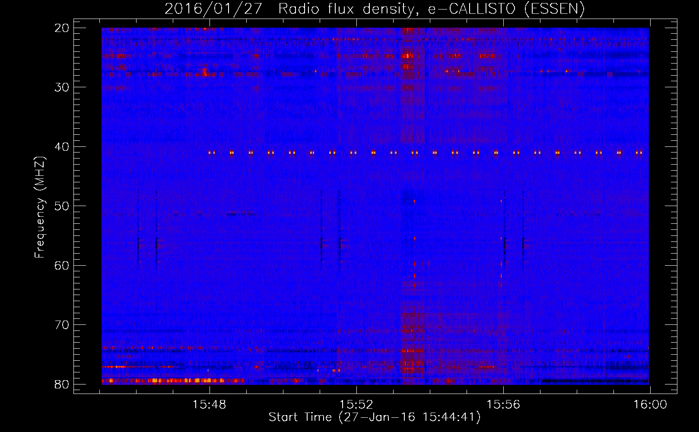Image resolution: width=699 pixels, height=432 pixels.
Task: Click the plot title text '2016/01/27 Radio flux density, e-CALLISTO (ESSEN)'
Action: pos(375,9)
